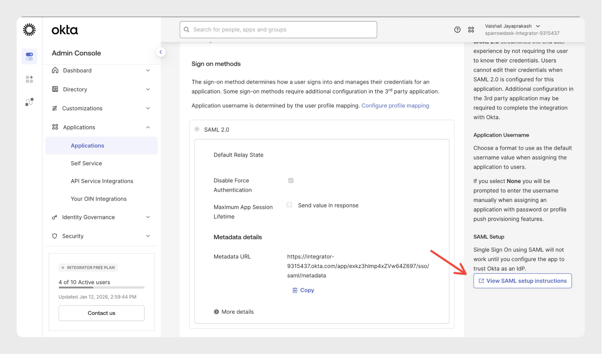
Task: Collapse the sidebar with the chevron button
Action: [160, 52]
